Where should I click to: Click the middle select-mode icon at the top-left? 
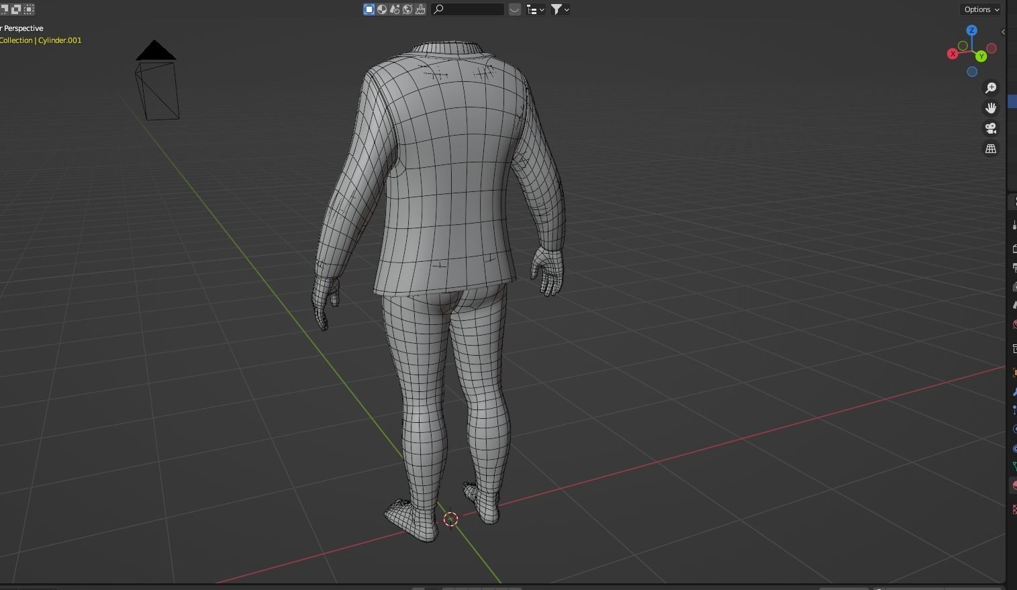(16, 9)
